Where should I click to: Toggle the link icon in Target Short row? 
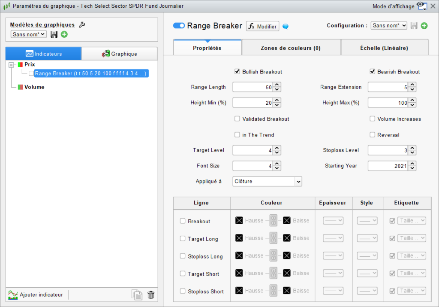(x=274, y=273)
